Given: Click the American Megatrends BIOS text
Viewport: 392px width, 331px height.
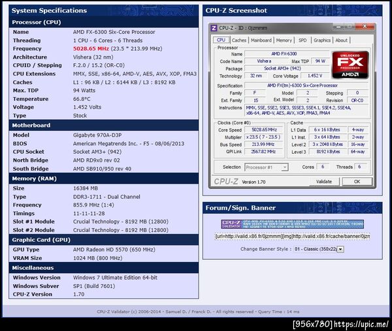Looking at the screenshot, I should [129, 143].
